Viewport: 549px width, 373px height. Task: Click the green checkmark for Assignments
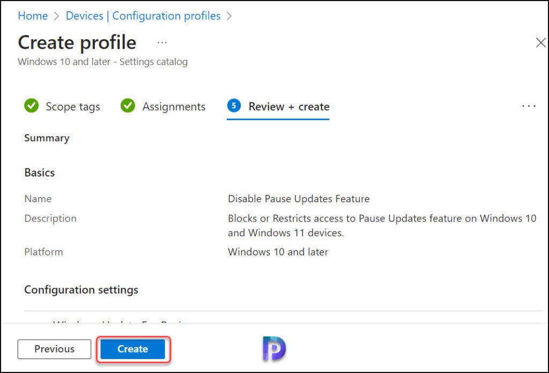coord(128,106)
